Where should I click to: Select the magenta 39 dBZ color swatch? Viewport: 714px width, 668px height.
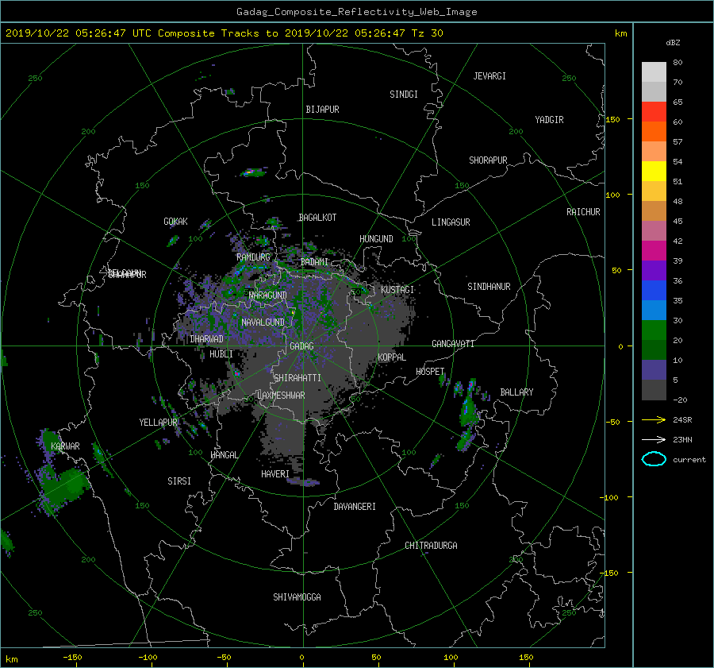tap(654, 250)
